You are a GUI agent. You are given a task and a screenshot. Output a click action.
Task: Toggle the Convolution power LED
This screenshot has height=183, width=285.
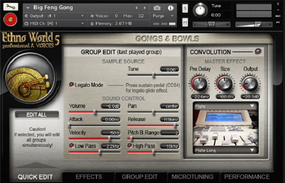(x=258, y=52)
